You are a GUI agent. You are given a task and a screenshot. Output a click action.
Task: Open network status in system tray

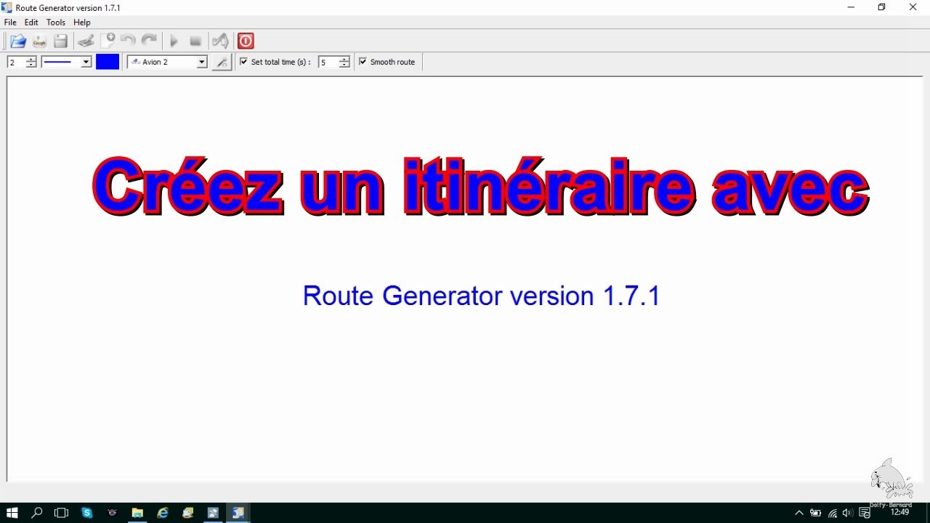(832, 513)
